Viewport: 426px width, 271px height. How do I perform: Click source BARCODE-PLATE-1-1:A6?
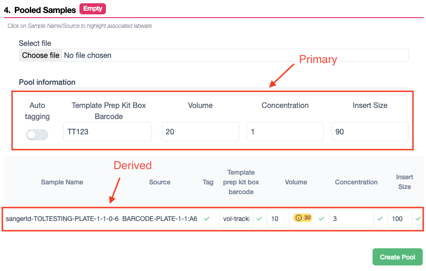click(x=160, y=219)
